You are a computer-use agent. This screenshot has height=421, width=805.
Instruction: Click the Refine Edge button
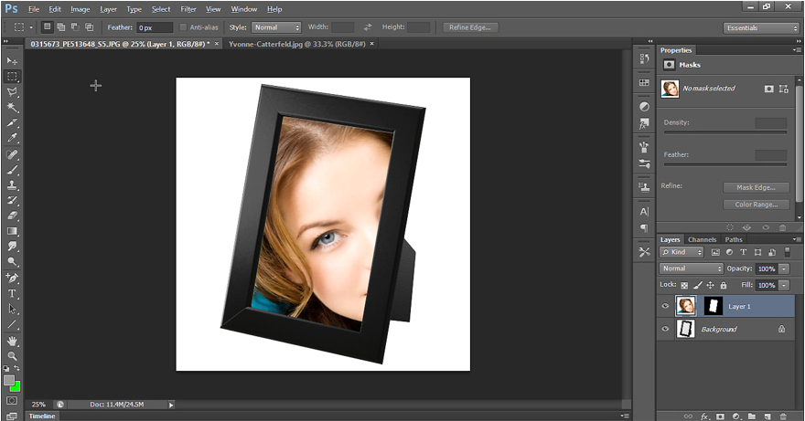[x=471, y=27]
